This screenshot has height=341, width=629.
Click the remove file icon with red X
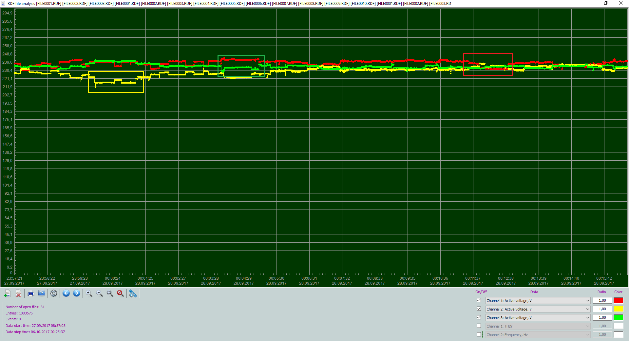pyautogui.click(x=19, y=293)
